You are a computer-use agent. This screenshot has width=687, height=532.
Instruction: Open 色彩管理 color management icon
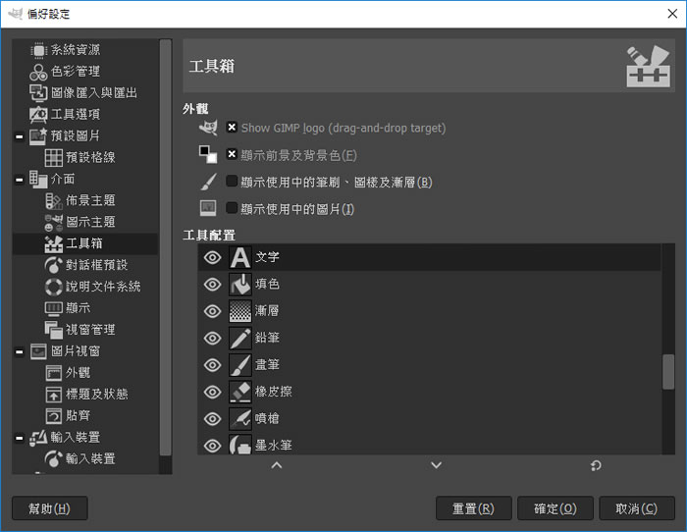38,72
